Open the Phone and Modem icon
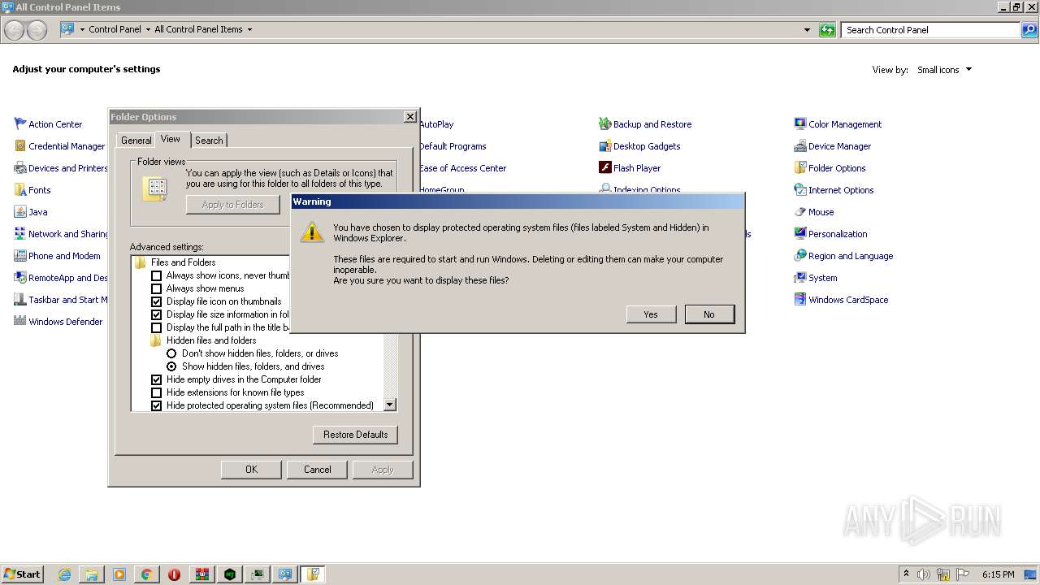 coord(20,255)
